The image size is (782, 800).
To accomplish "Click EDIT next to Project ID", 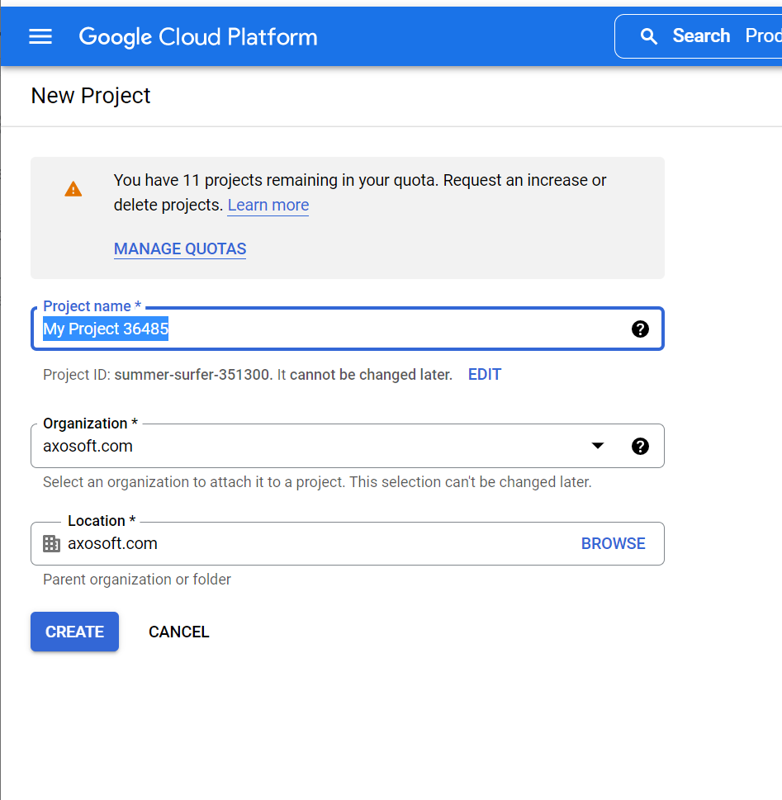I will [x=485, y=375].
